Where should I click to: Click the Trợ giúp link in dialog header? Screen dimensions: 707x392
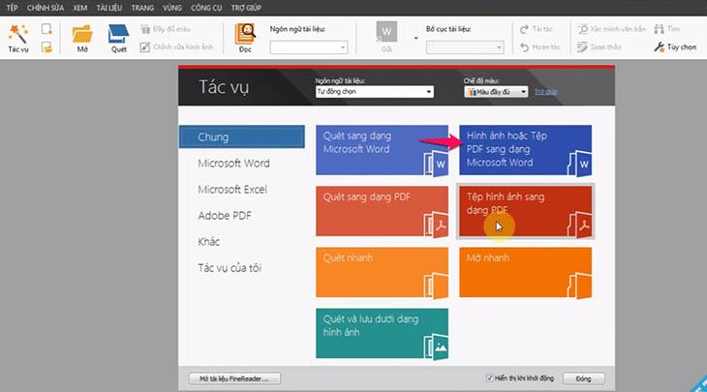(x=545, y=91)
